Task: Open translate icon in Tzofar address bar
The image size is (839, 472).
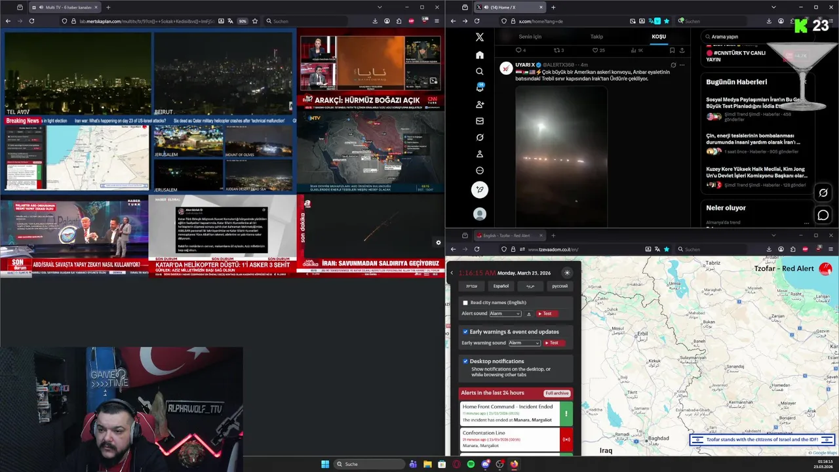Action: (657, 249)
